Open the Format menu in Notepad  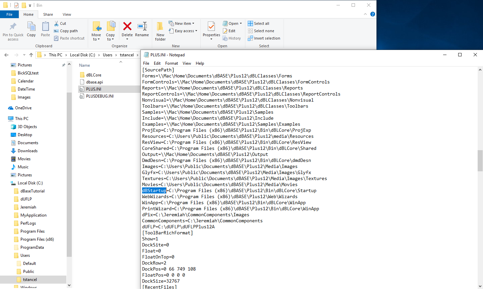coord(171,63)
